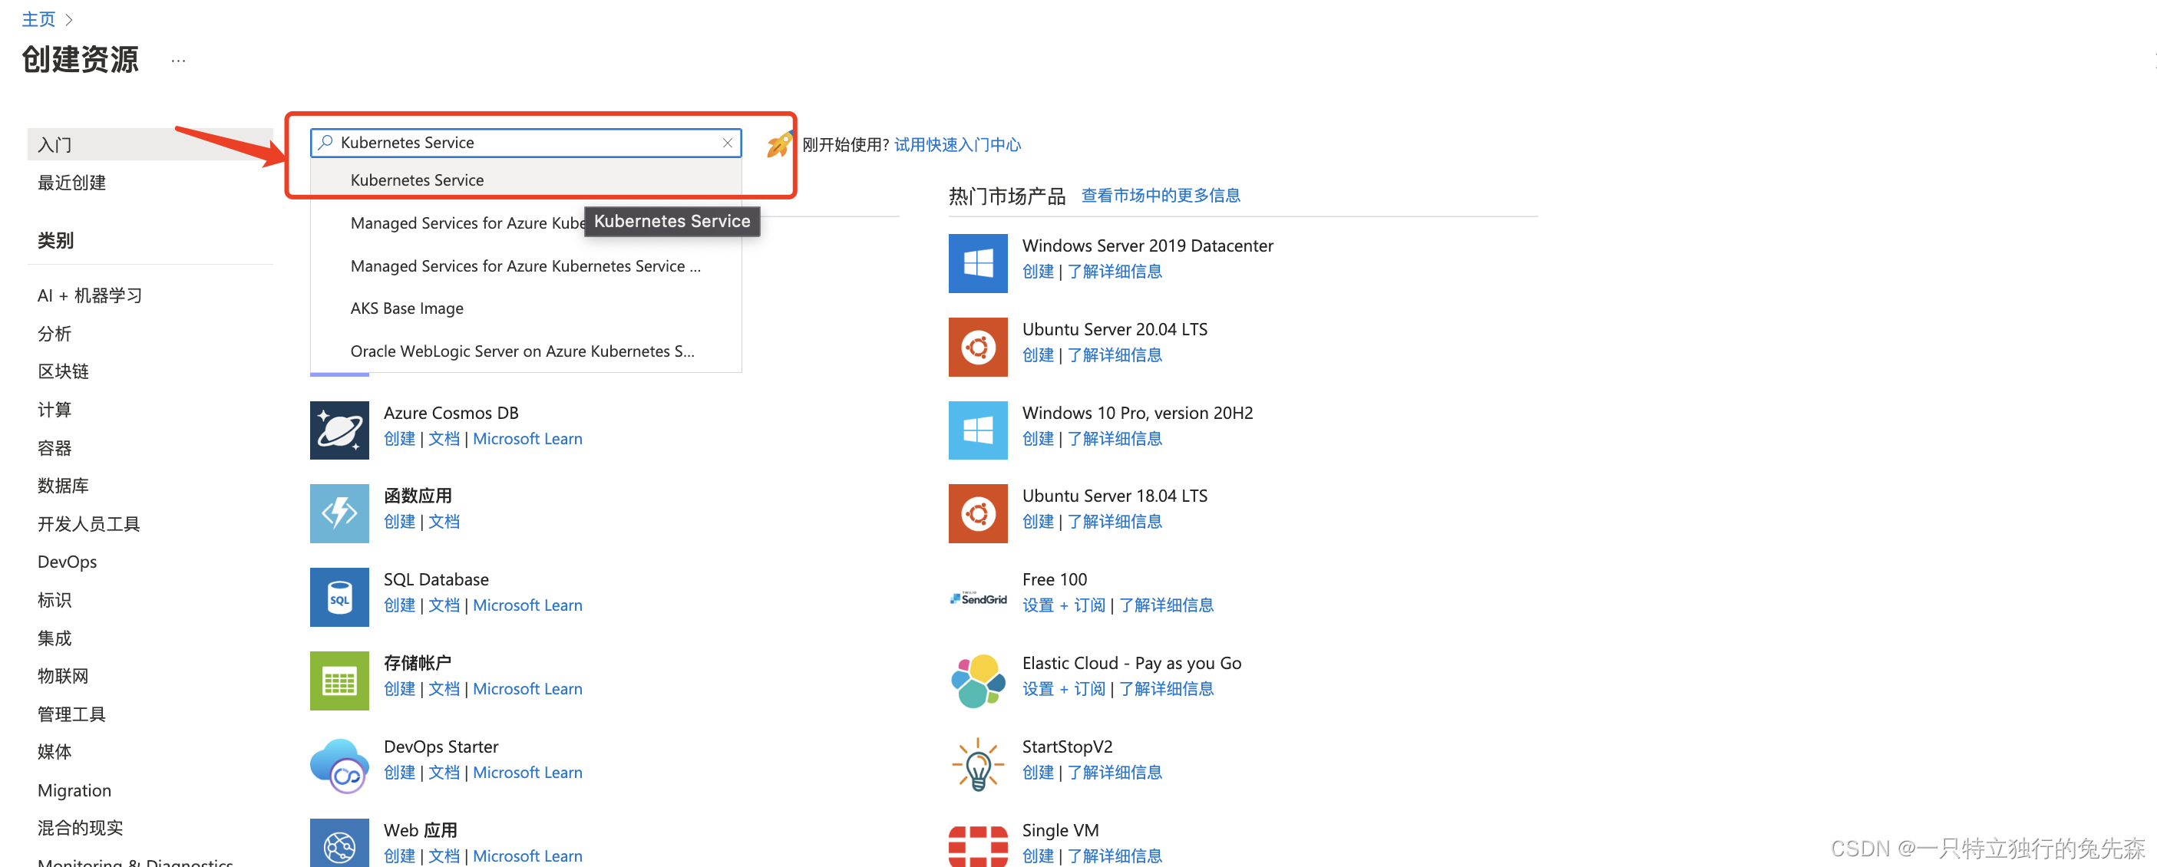Select AKS Base Image suggestion
The height and width of the screenshot is (867, 2157).
526,308
